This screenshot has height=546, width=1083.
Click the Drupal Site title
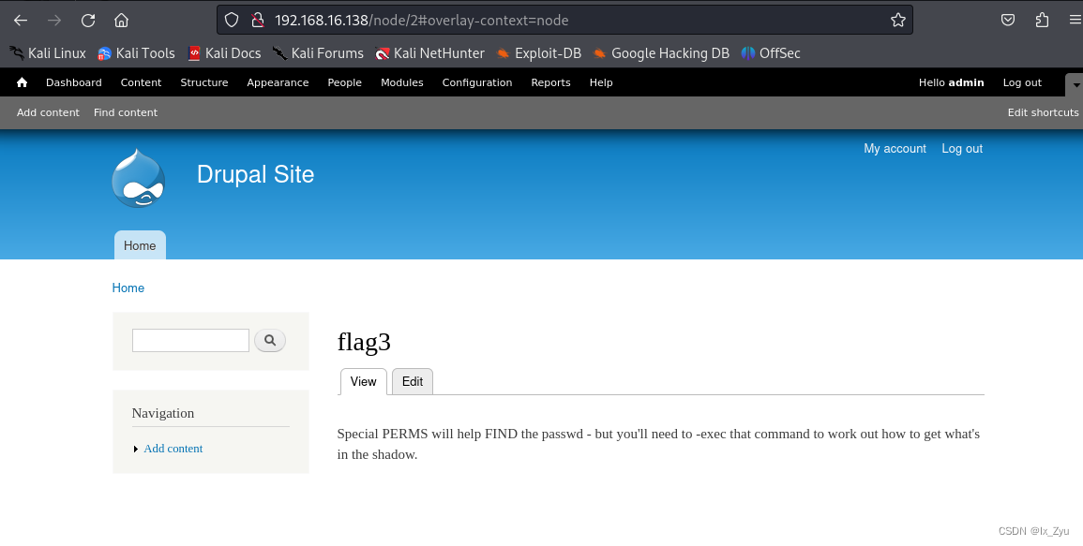click(256, 174)
